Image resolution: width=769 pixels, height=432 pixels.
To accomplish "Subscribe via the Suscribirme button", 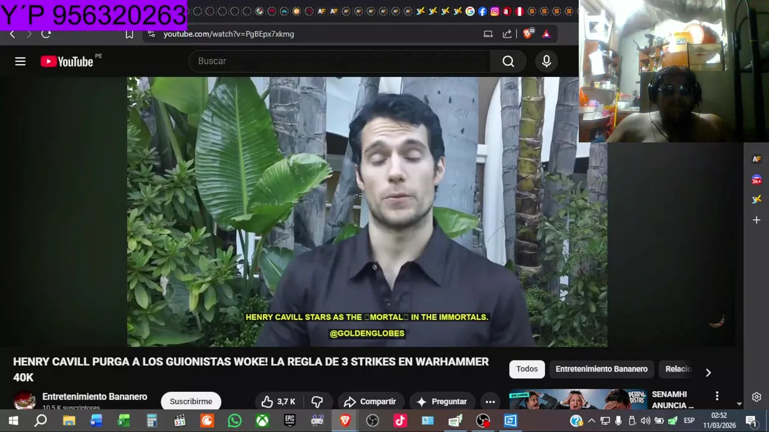I will pos(191,401).
